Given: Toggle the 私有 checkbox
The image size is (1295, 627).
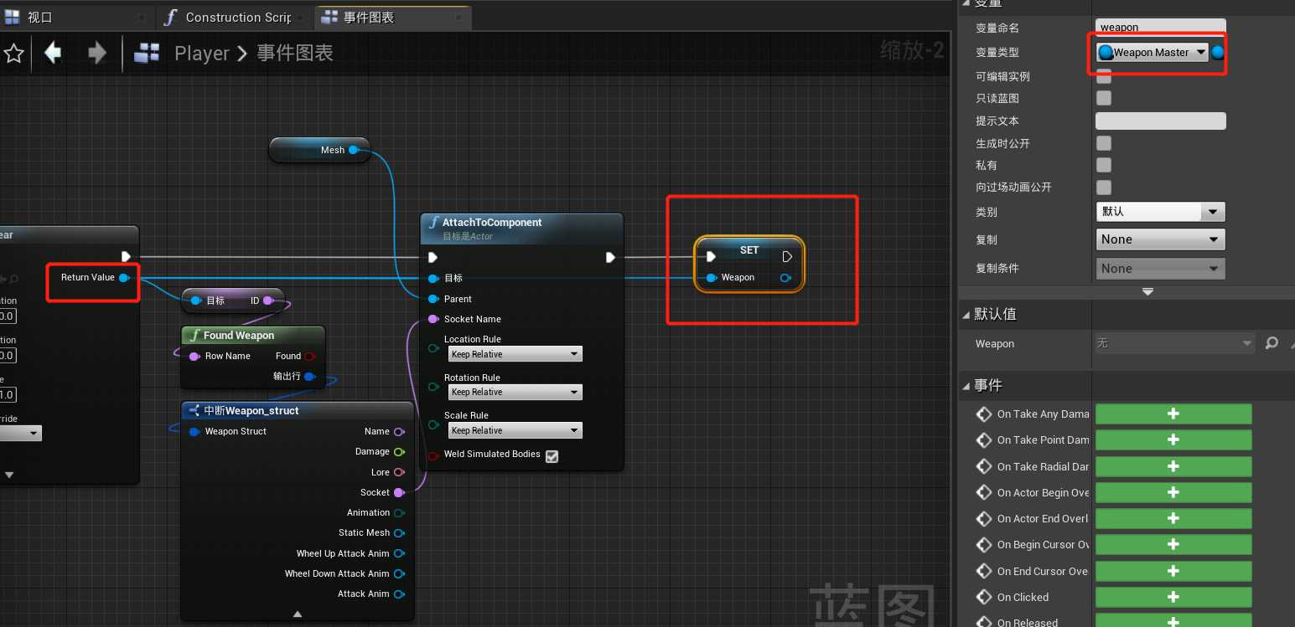Looking at the screenshot, I should (x=1104, y=165).
